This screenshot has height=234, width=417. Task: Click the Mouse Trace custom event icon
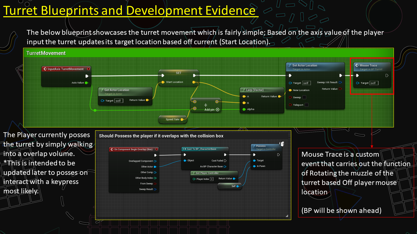pyautogui.click(x=357, y=65)
